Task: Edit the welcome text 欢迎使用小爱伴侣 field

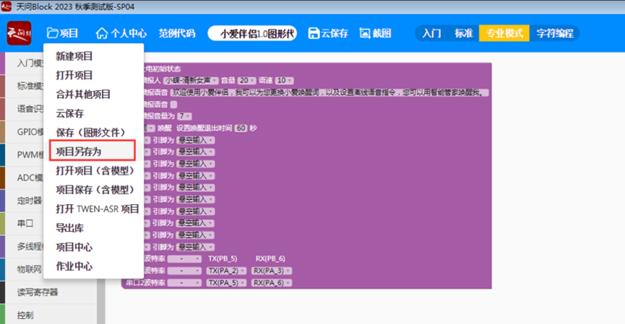Action: point(330,92)
